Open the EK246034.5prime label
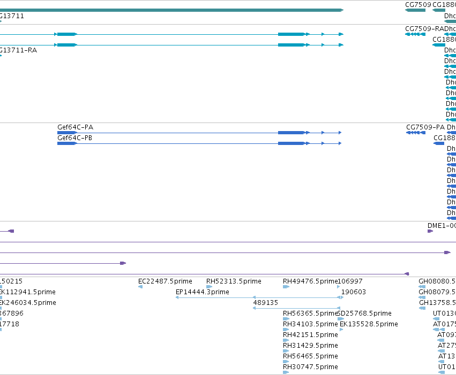 (x=28, y=303)
